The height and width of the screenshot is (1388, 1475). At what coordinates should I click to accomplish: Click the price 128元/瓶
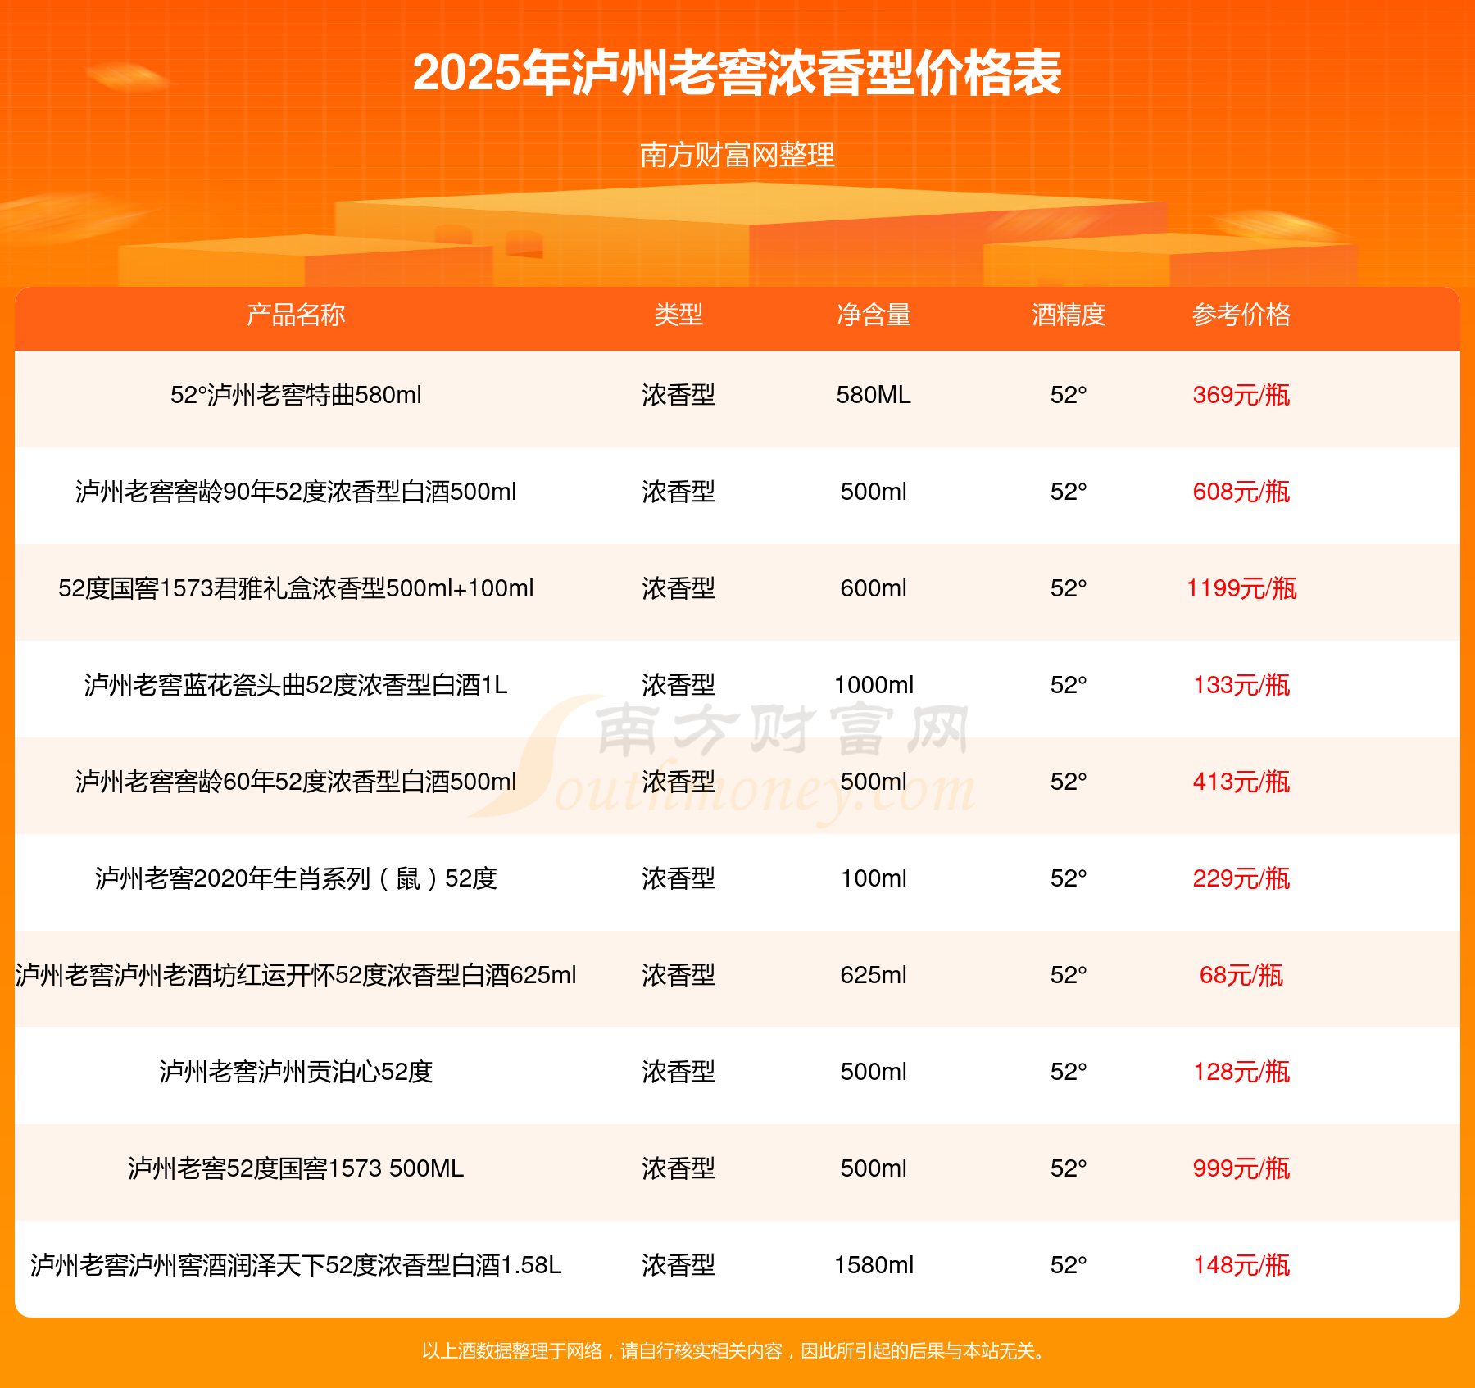click(1241, 1072)
